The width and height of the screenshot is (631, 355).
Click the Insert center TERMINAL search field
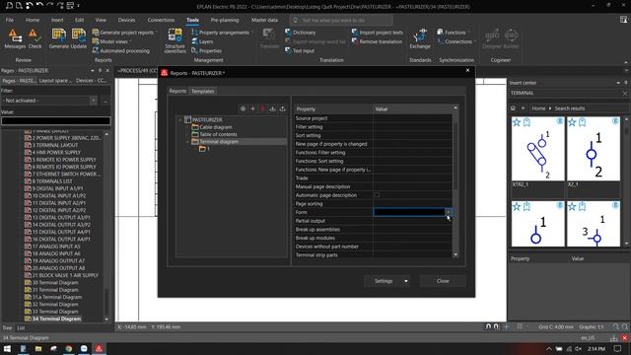coord(565,93)
